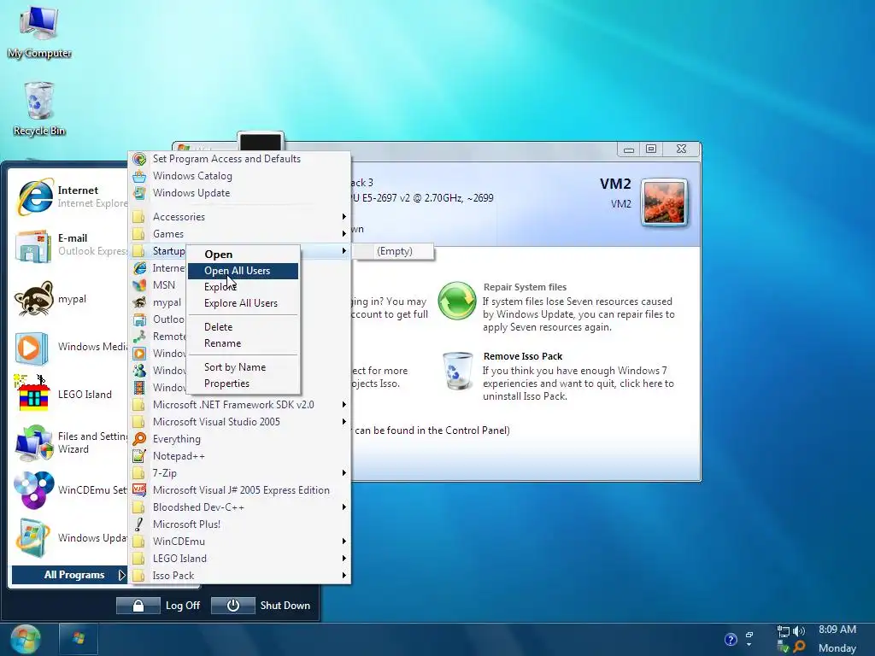Click the green Repair System files icon
The image size is (875, 656).
[x=456, y=301]
